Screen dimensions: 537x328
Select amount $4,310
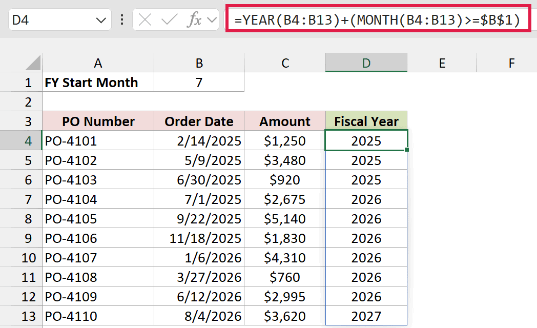tap(285, 257)
